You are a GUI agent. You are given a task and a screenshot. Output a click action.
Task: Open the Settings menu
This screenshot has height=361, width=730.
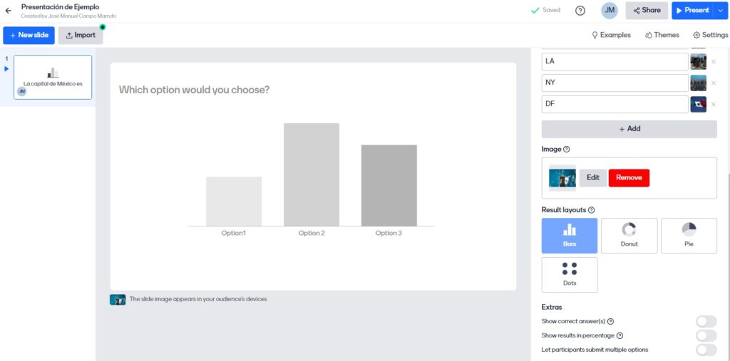(710, 35)
